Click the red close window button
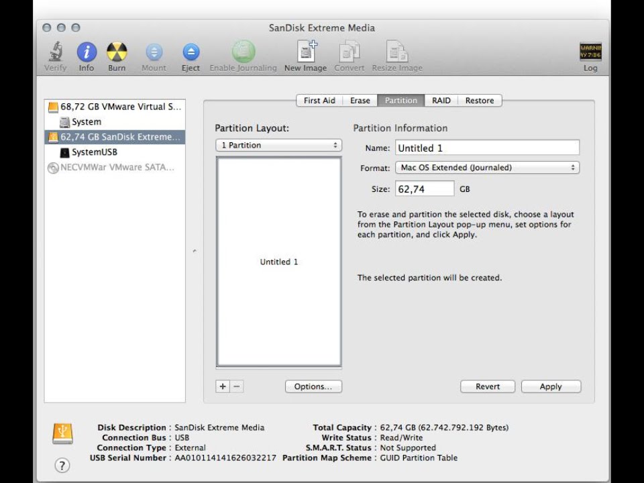This screenshot has width=644, height=483. pos(47,28)
